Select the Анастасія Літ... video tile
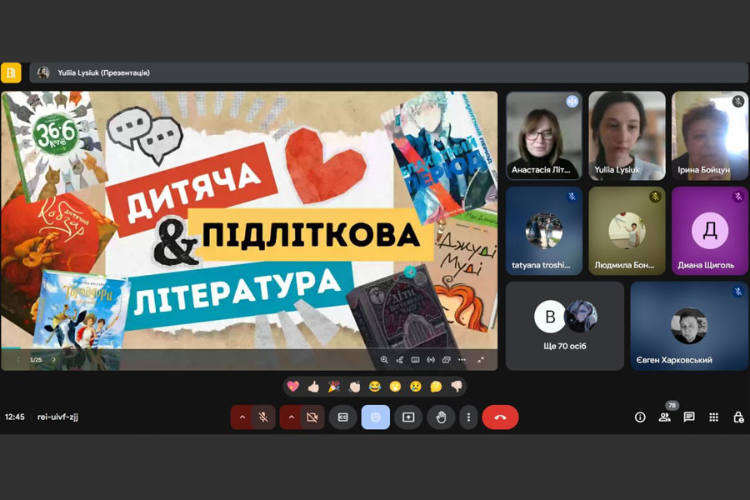 pos(544,136)
